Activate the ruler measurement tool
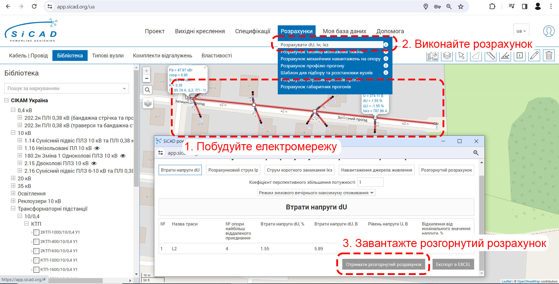Image resolution: width=559 pixels, height=284 pixels. (x=491, y=56)
